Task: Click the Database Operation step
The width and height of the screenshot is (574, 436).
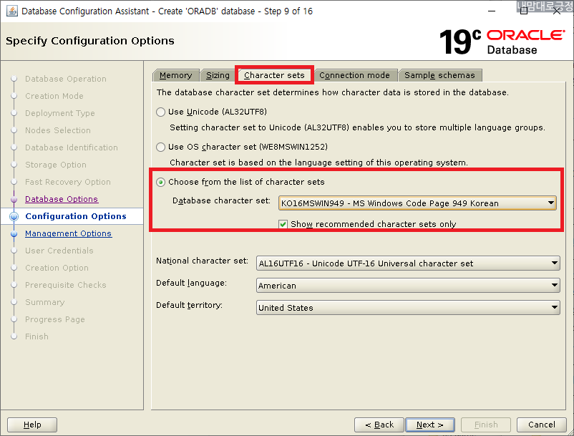Action: (x=66, y=79)
